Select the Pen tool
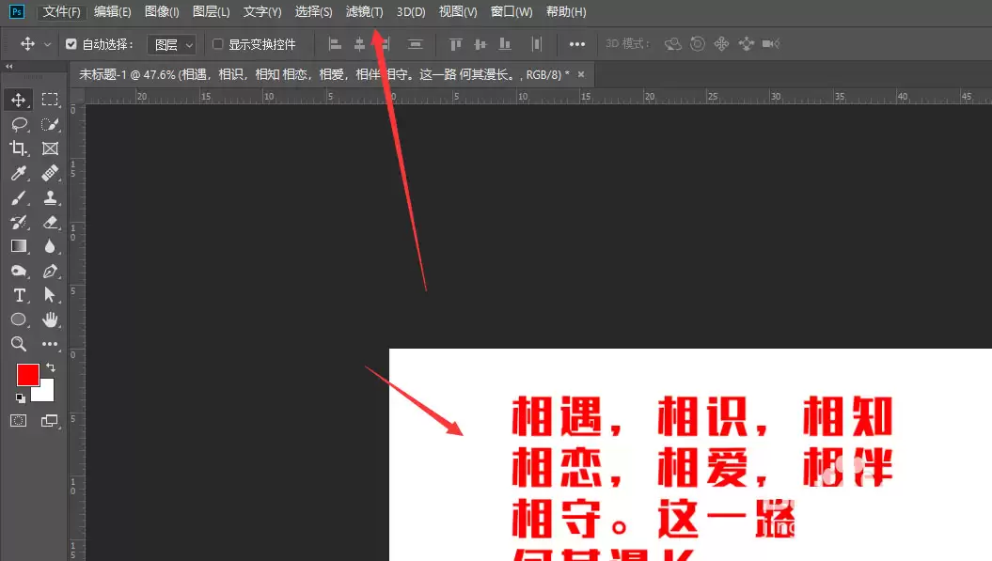 (x=50, y=271)
